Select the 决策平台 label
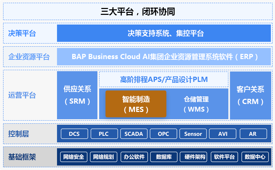The image size is (275, 170). click(22, 33)
